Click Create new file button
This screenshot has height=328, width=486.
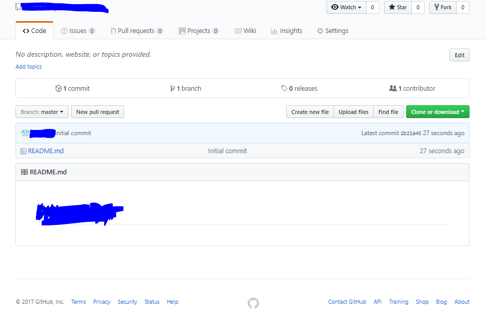pos(310,112)
